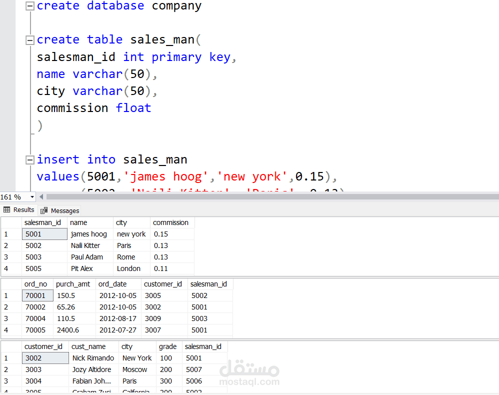Viewport: 499px width, 395px height.
Task: Select the ord_date column header
Action: click(112, 284)
